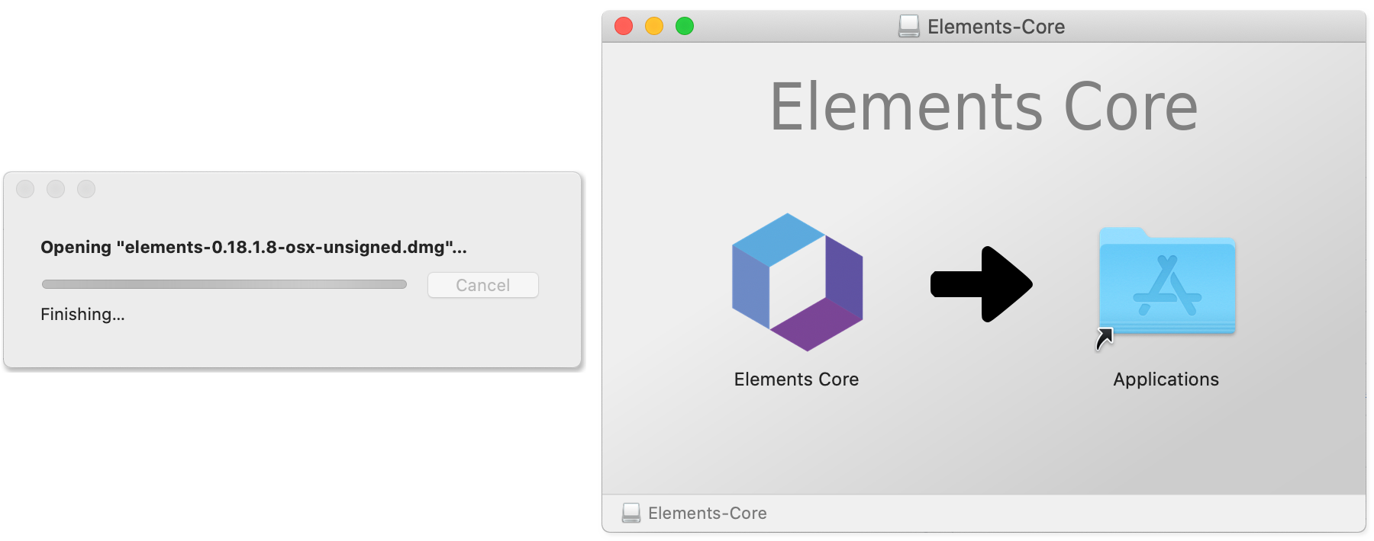The width and height of the screenshot is (1374, 541).
Task: Click the "Elements-Core" title bar text
Action: coord(995,27)
